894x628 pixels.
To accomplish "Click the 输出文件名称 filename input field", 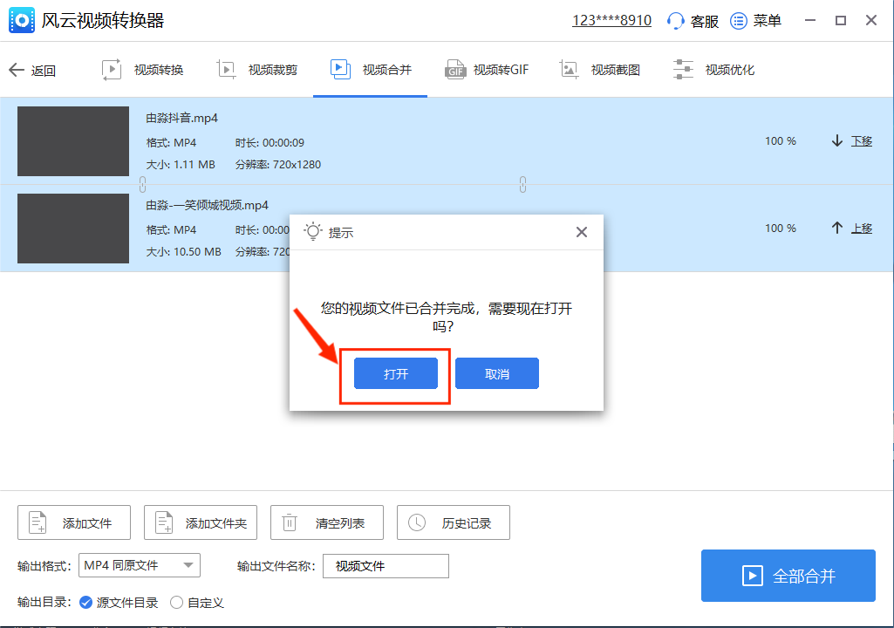I will (385, 565).
